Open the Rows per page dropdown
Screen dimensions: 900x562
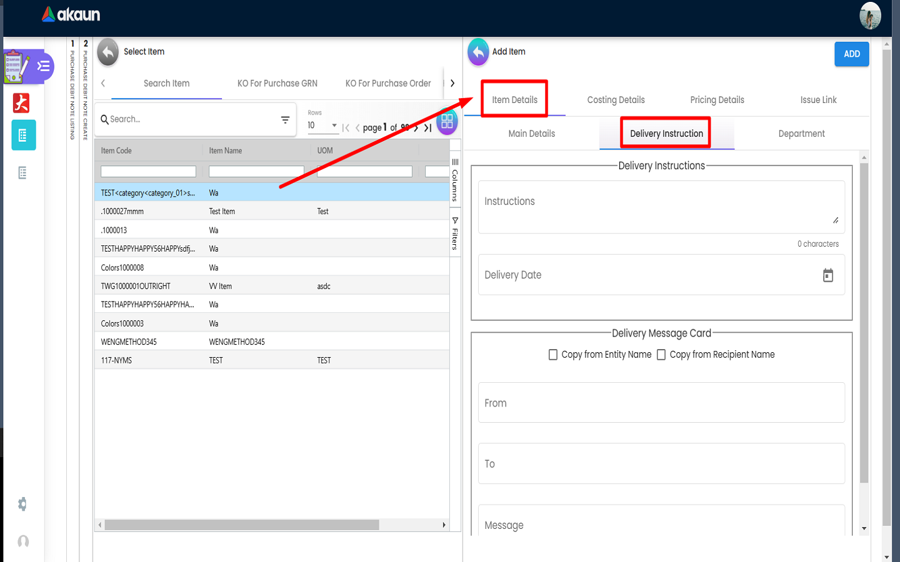pyautogui.click(x=322, y=126)
